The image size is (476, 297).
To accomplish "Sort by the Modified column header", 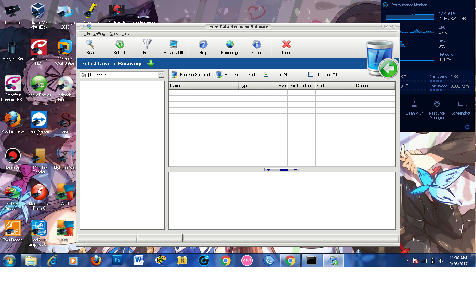I will pyautogui.click(x=335, y=86).
